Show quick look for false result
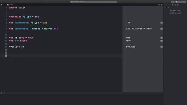Screen dimensions: 187x105 pyautogui.click(x=162, y=41)
